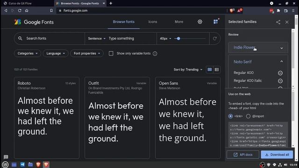The image size is (299, 168).
Task: Open info about variable fonts
Action: point(155,54)
